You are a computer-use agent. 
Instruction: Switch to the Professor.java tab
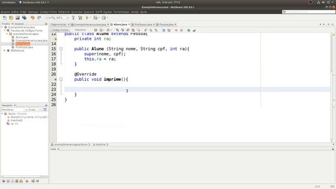(143, 25)
